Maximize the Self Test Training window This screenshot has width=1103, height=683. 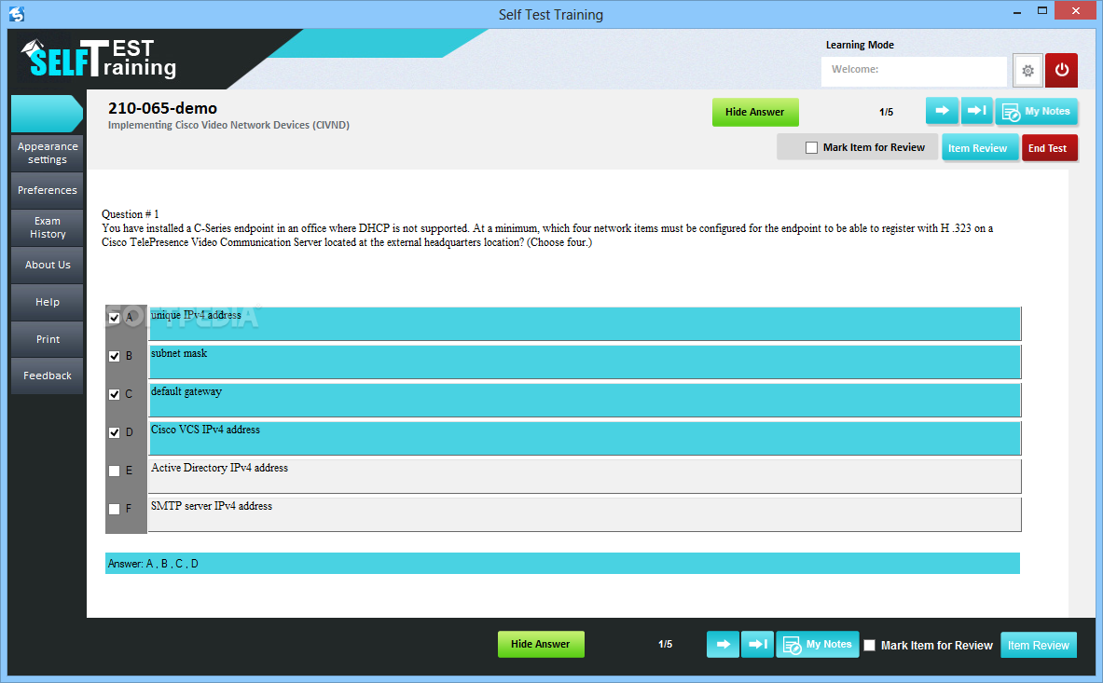(x=1041, y=10)
